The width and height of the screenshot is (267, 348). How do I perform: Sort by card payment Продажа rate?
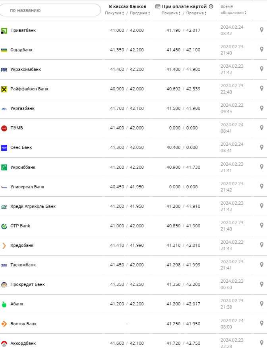pos(196,13)
